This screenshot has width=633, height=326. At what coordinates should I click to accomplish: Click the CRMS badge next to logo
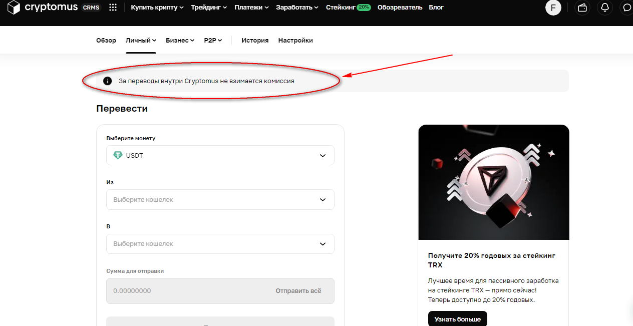point(91,8)
